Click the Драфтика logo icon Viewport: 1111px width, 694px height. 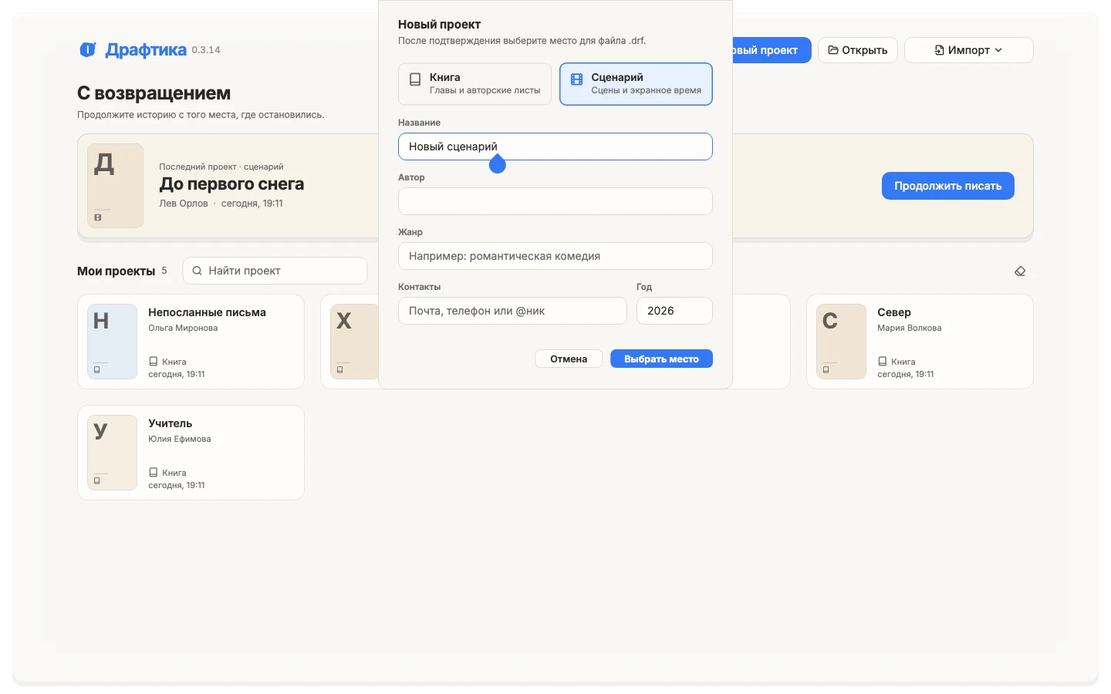click(x=88, y=50)
